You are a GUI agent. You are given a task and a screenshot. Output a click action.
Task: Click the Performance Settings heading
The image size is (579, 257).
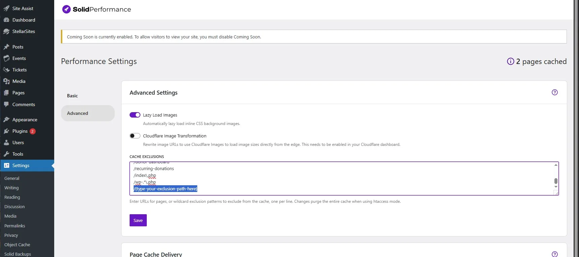click(99, 61)
